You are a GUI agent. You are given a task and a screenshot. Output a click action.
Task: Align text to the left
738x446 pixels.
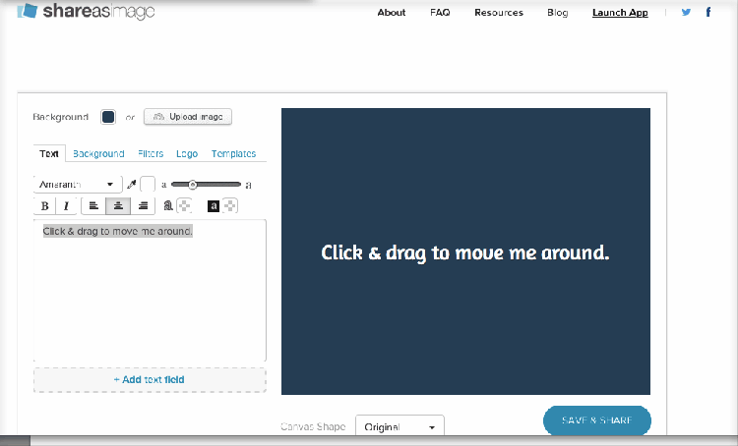coord(93,206)
